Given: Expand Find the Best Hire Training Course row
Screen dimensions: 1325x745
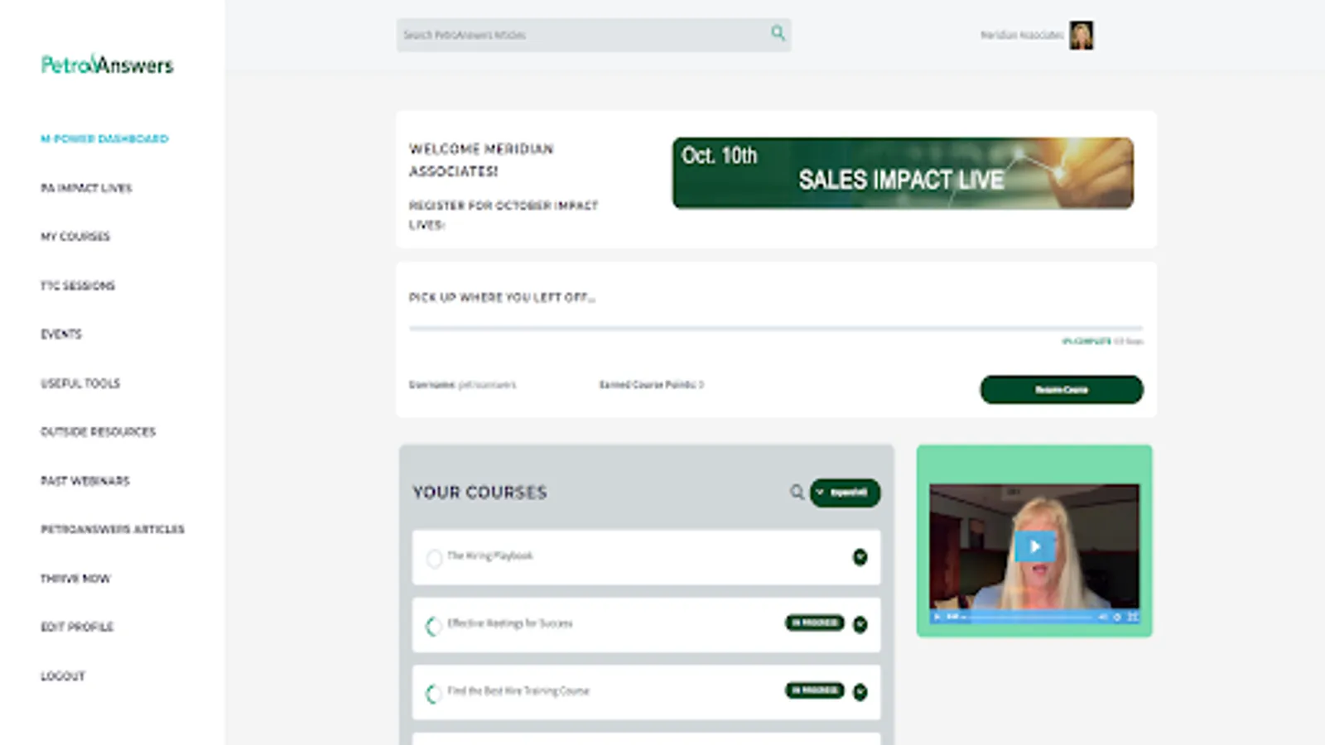Looking at the screenshot, I should [x=860, y=692].
